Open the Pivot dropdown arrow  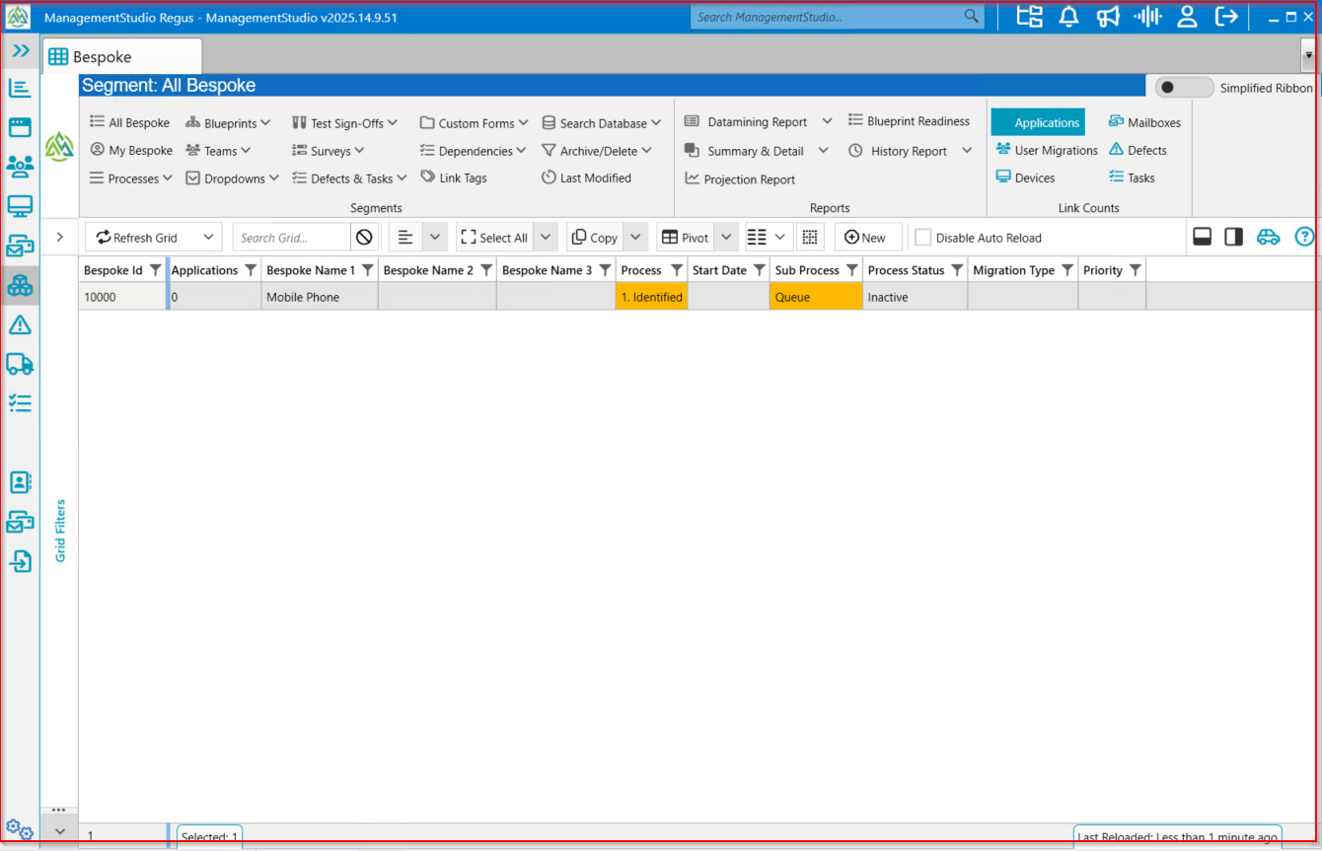click(726, 238)
